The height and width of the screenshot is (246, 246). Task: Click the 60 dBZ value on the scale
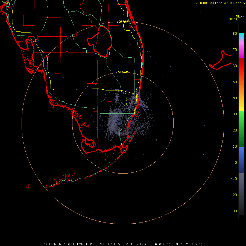pos(235,66)
